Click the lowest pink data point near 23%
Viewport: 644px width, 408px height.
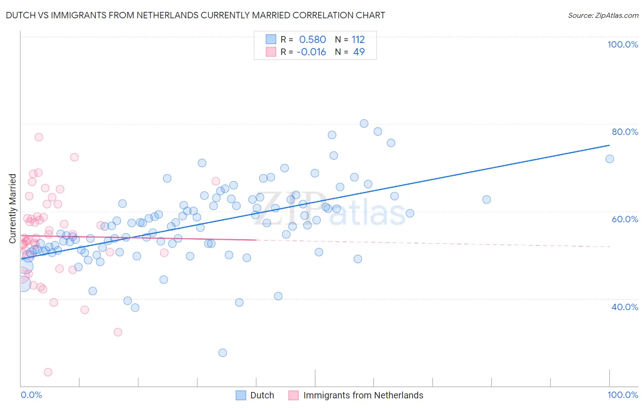[x=48, y=372]
